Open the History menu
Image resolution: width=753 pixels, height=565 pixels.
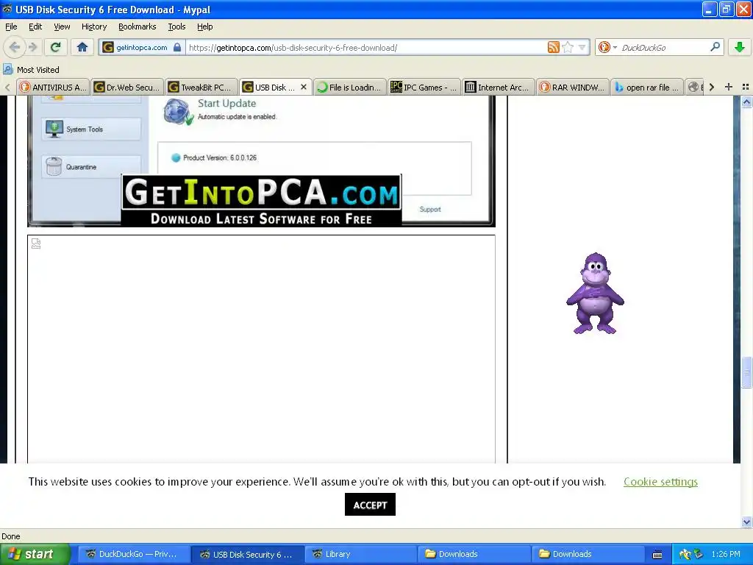(x=94, y=26)
